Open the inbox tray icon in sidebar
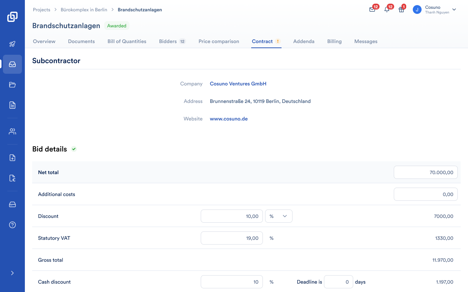The image size is (468, 292). click(12, 64)
